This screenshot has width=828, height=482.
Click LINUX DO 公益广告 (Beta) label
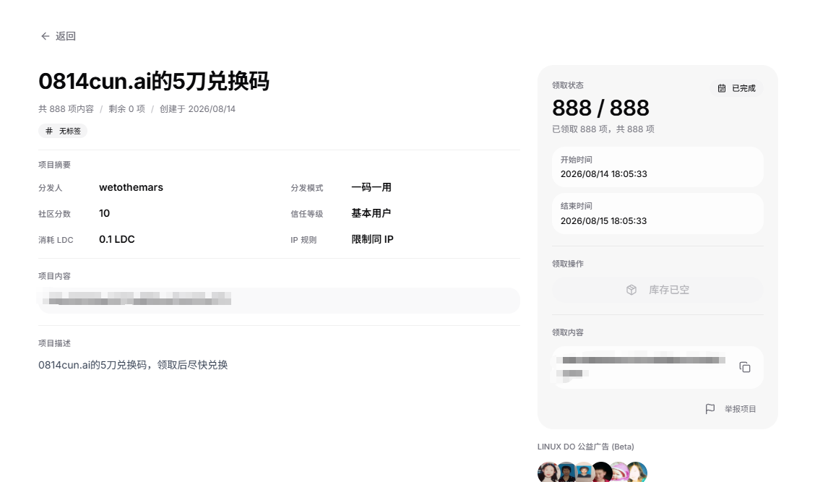586,447
